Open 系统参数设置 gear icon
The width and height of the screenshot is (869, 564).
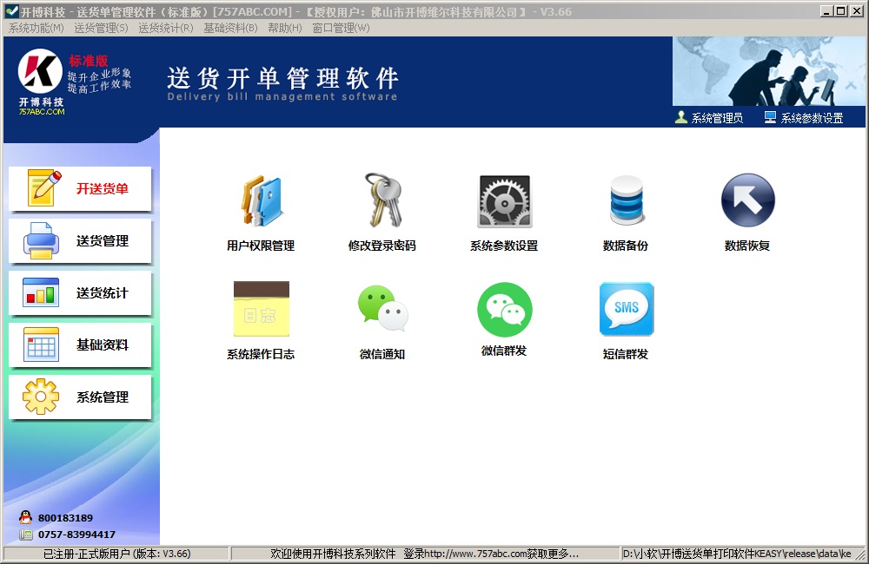(504, 203)
